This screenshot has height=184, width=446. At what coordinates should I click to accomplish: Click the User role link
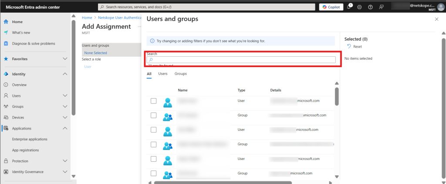coord(88,67)
